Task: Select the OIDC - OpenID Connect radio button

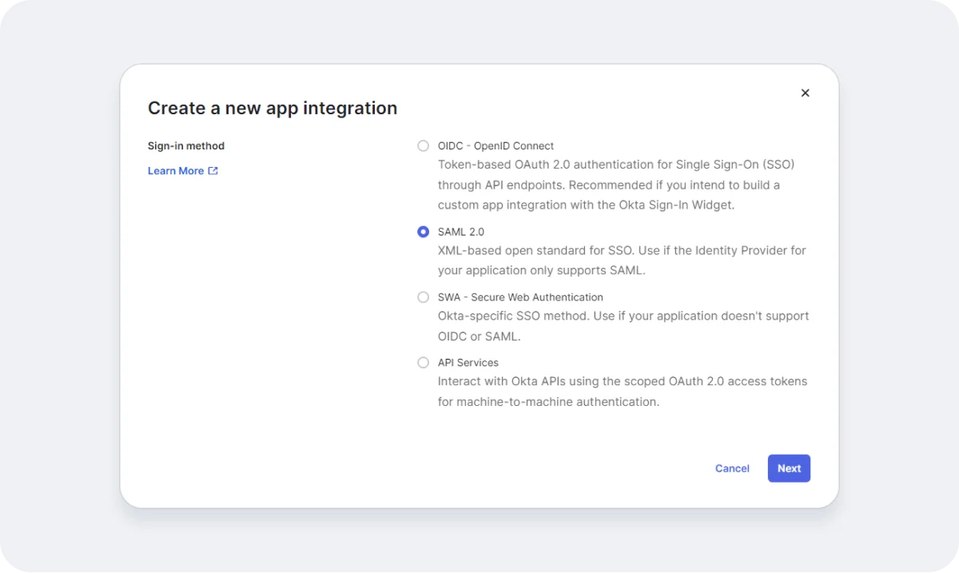Action: [x=423, y=145]
